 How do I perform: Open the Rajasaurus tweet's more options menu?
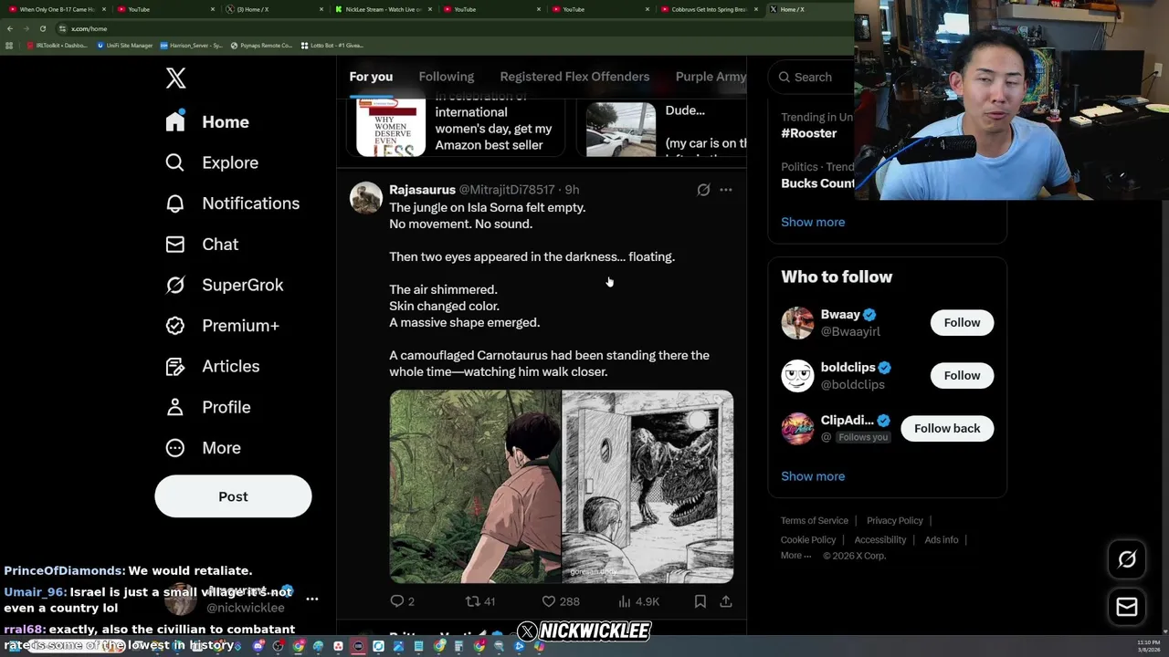(726, 190)
